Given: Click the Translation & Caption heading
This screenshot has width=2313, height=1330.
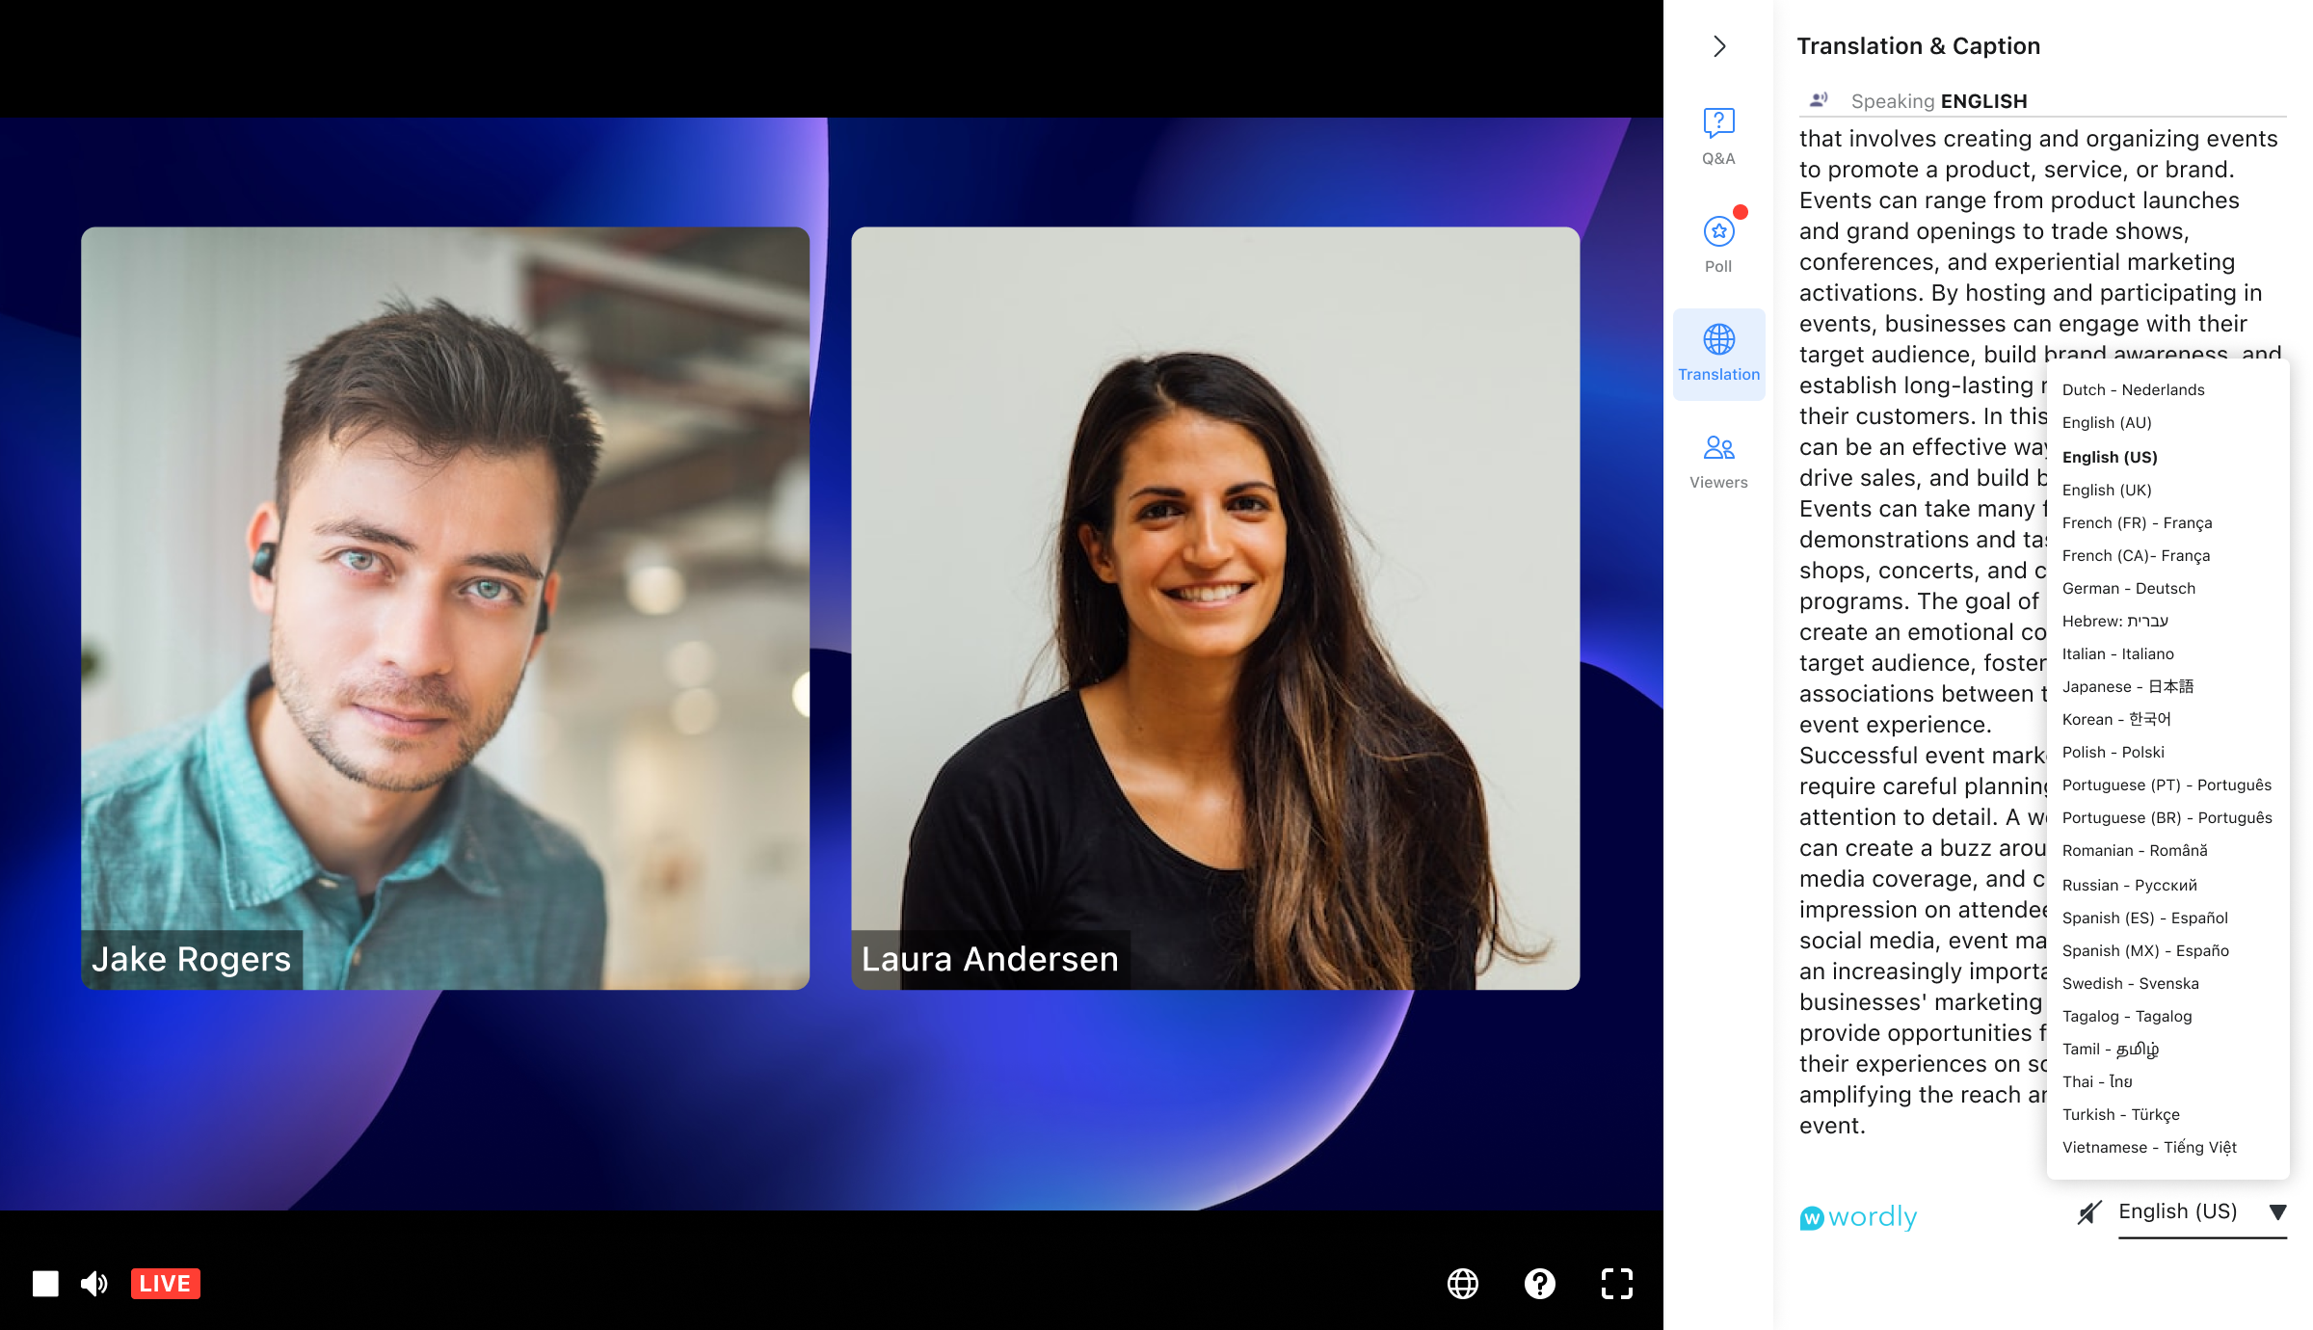Looking at the screenshot, I should (1918, 46).
